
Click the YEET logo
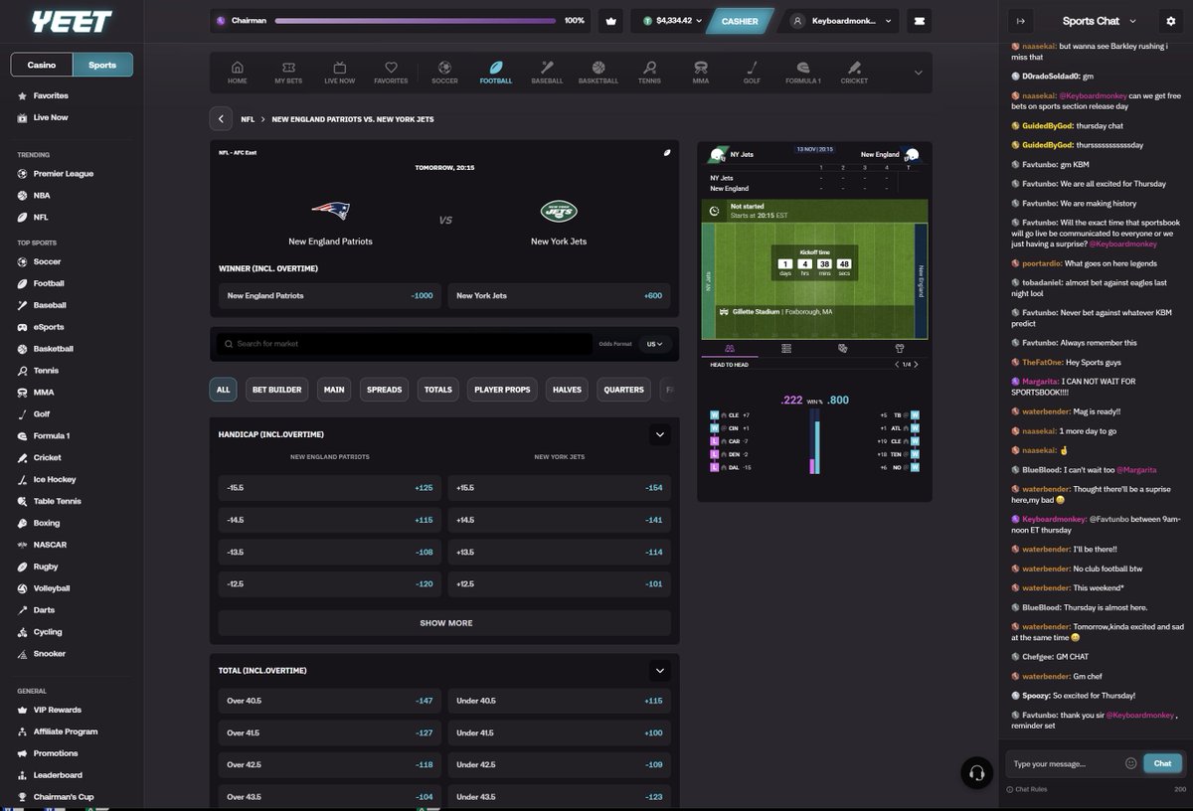72,21
